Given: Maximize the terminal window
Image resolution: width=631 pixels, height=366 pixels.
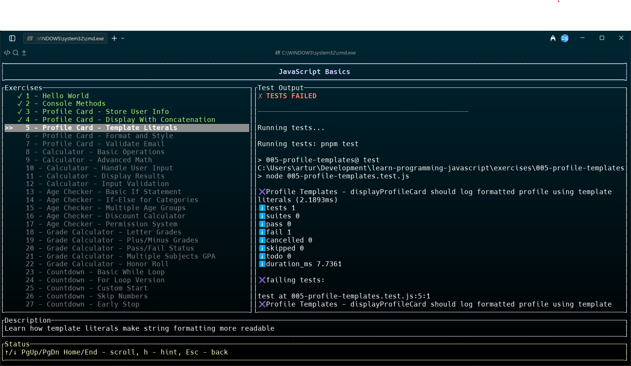Looking at the screenshot, I should [x=602, y=38].
